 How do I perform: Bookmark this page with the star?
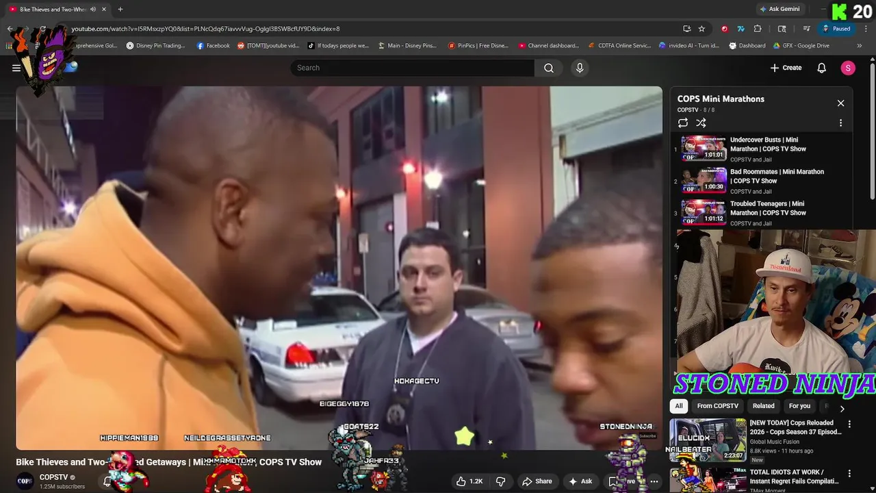pos(701,29)
